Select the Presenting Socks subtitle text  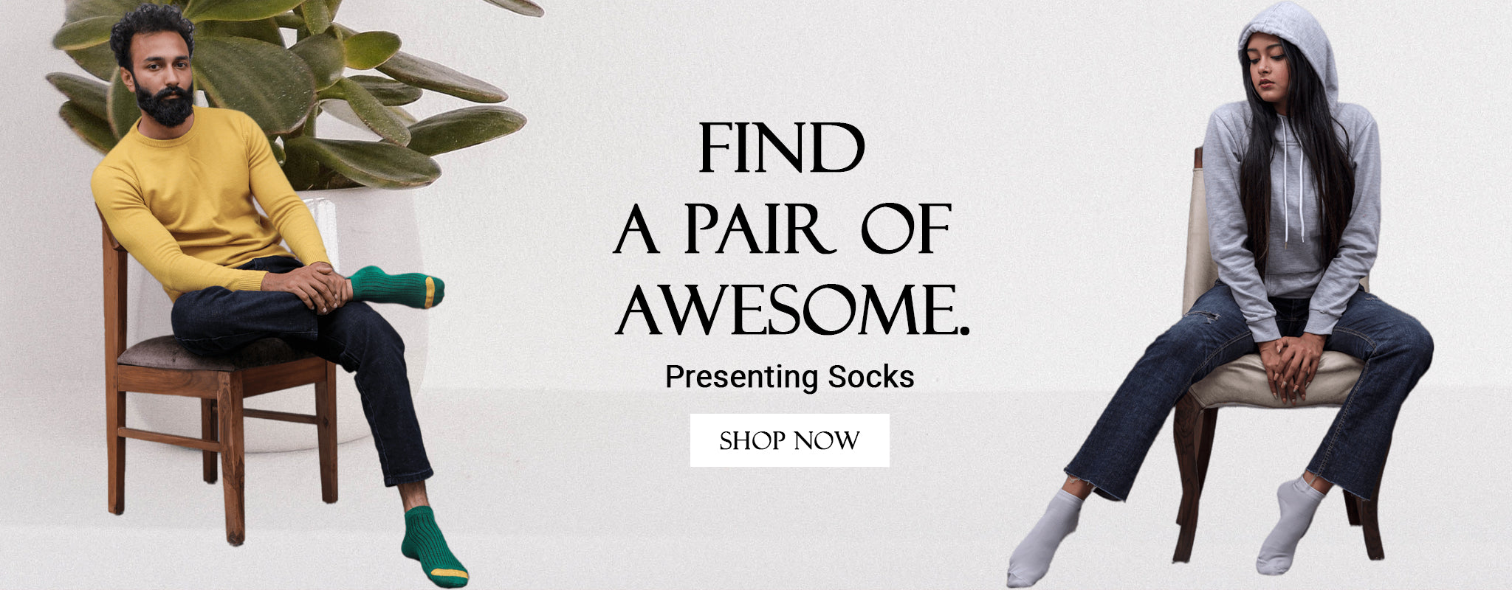pos(789,376)
